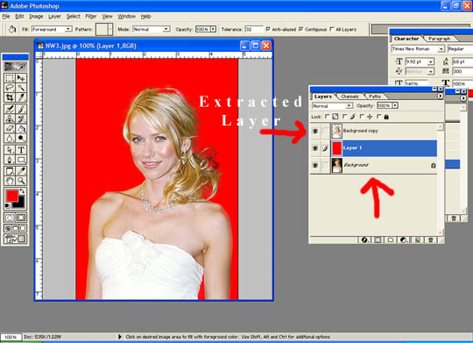Open Layers panel Opacity arrow

395,105
